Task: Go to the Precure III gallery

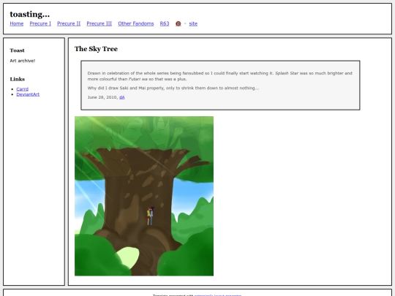Action: (99, 23)
